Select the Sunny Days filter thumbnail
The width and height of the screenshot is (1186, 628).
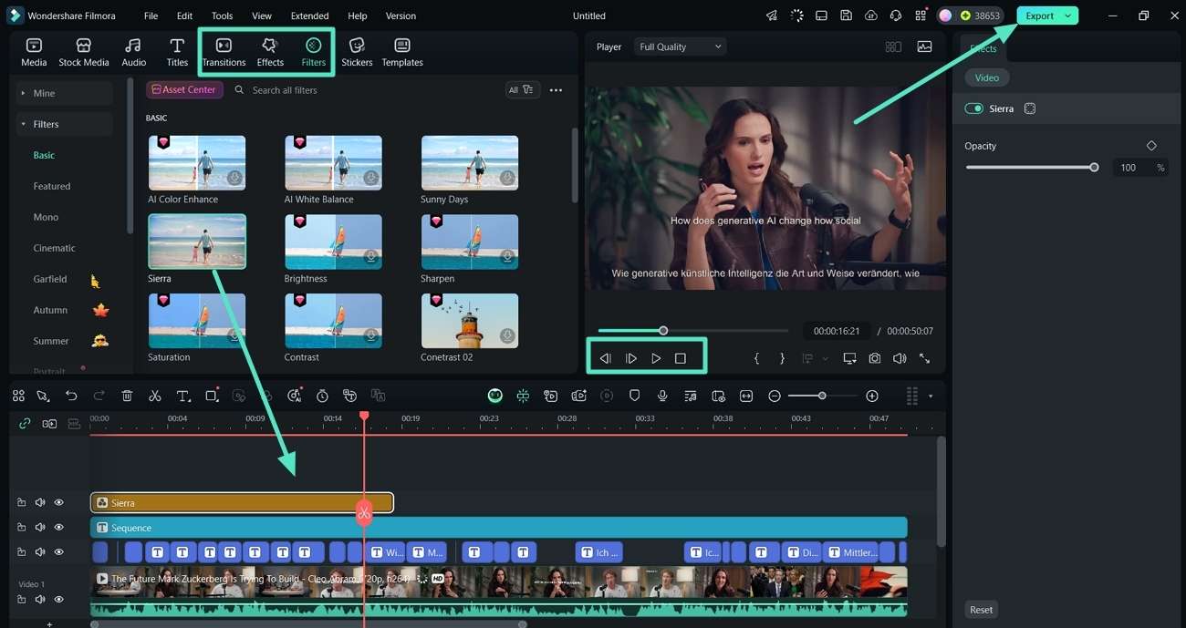(470, 163)
